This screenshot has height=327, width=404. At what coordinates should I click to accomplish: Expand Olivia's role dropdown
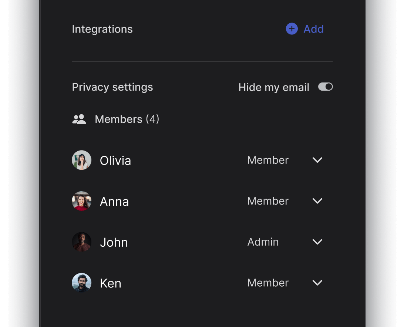coord(317,160)
